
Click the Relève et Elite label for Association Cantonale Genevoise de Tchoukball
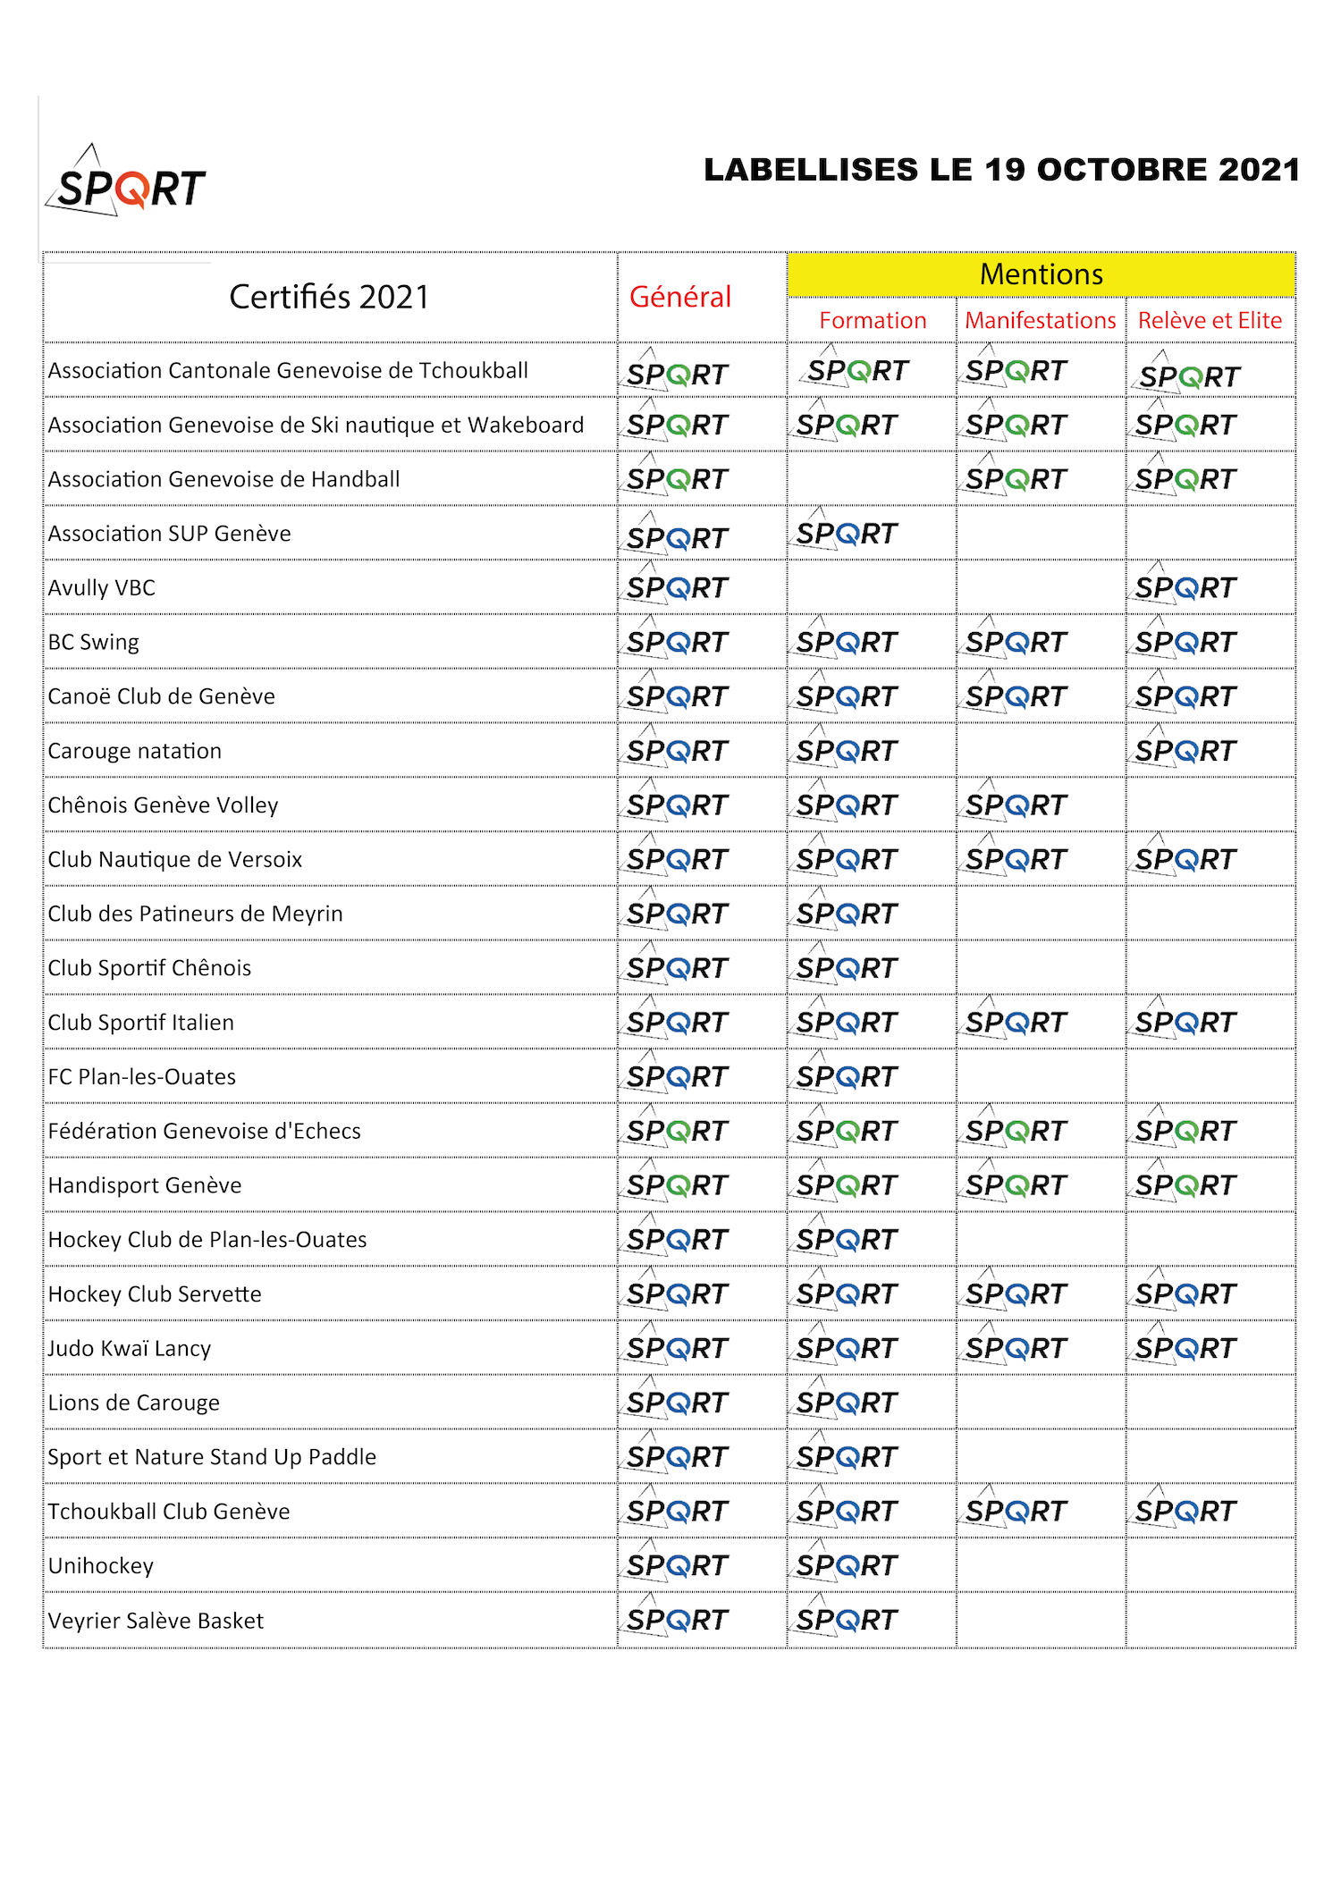click(1188, 372)
